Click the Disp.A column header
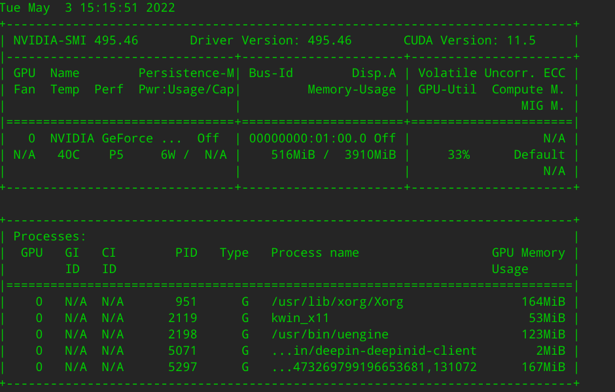Screen dimensions: 615x392 [374, 73]
